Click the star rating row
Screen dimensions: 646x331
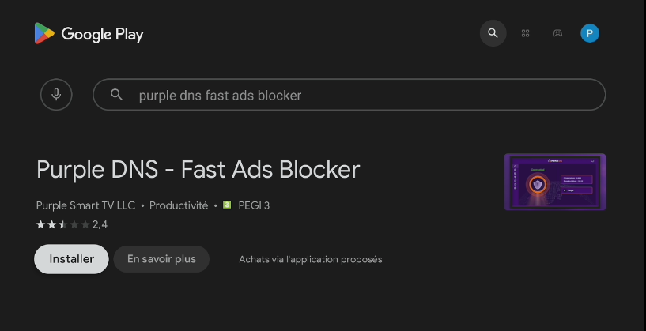(x=62, y=225)
